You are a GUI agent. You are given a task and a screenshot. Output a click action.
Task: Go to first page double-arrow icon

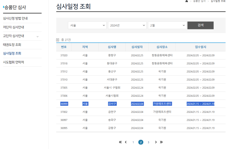click(120, 142)
